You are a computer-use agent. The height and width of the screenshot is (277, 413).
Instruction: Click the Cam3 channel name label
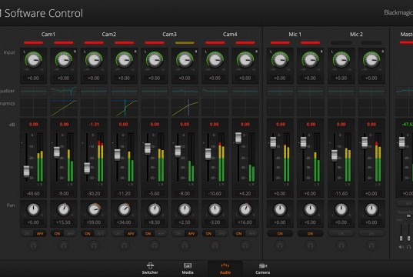(169, 35)
